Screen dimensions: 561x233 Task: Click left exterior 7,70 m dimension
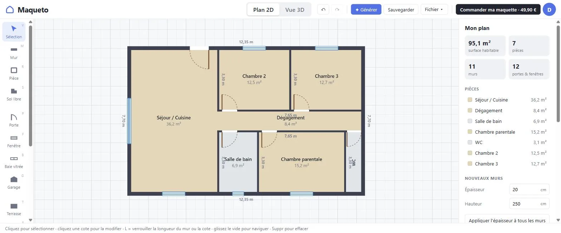click(123, 121)
